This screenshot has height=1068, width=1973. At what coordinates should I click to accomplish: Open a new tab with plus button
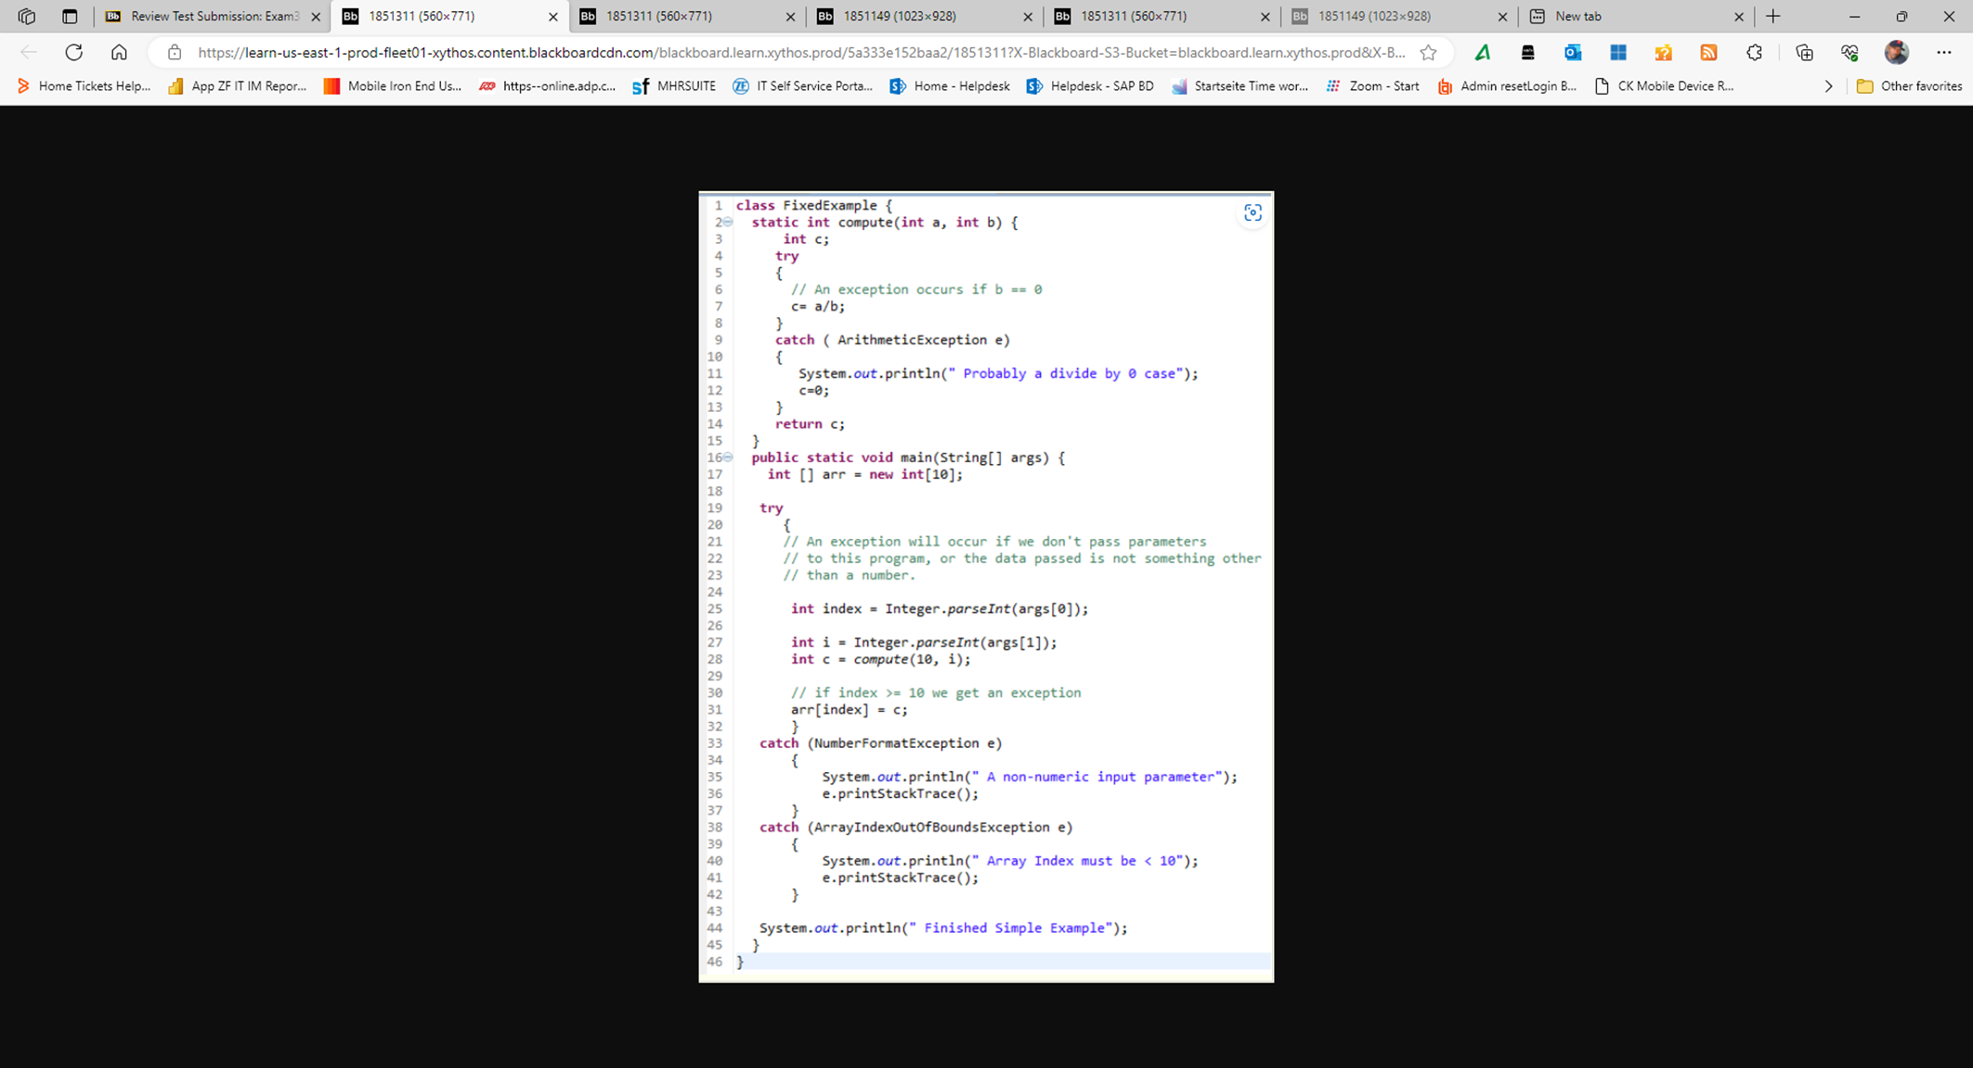click(1773, 17)
